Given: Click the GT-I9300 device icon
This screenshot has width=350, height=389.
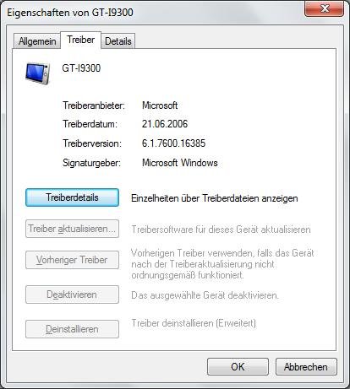Looking at the screenshot, I should click(38, 73).
